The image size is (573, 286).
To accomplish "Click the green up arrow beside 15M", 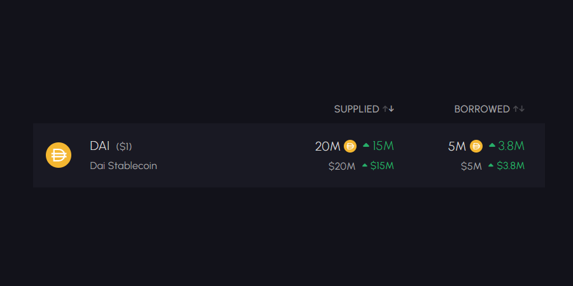I will click(366, 145).
